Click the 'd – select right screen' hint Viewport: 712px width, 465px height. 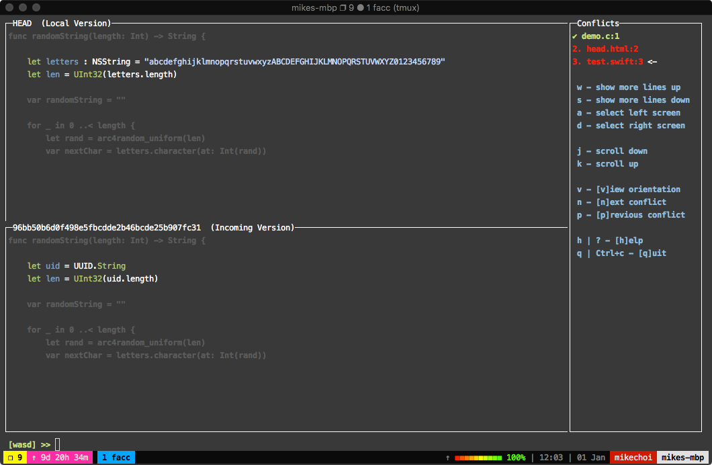(x=631, y=126)
